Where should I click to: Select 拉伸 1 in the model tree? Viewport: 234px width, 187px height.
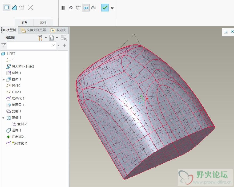tap(17, 79)
